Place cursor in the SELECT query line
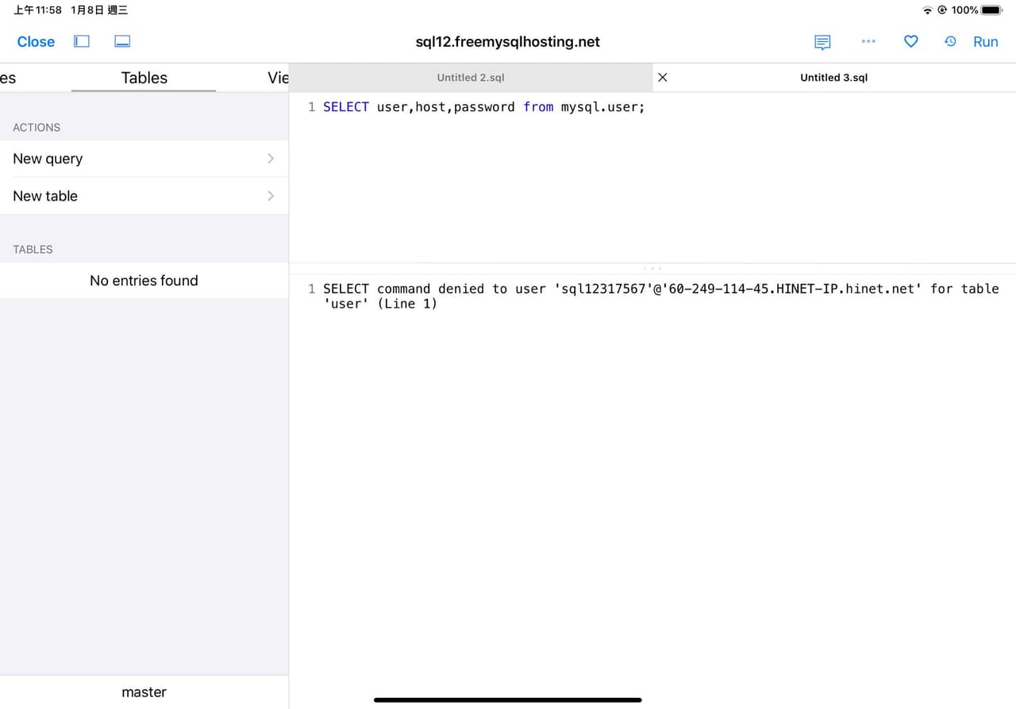Image resolution: width=1016 pixels, height=709 pixels. (476, 106)
